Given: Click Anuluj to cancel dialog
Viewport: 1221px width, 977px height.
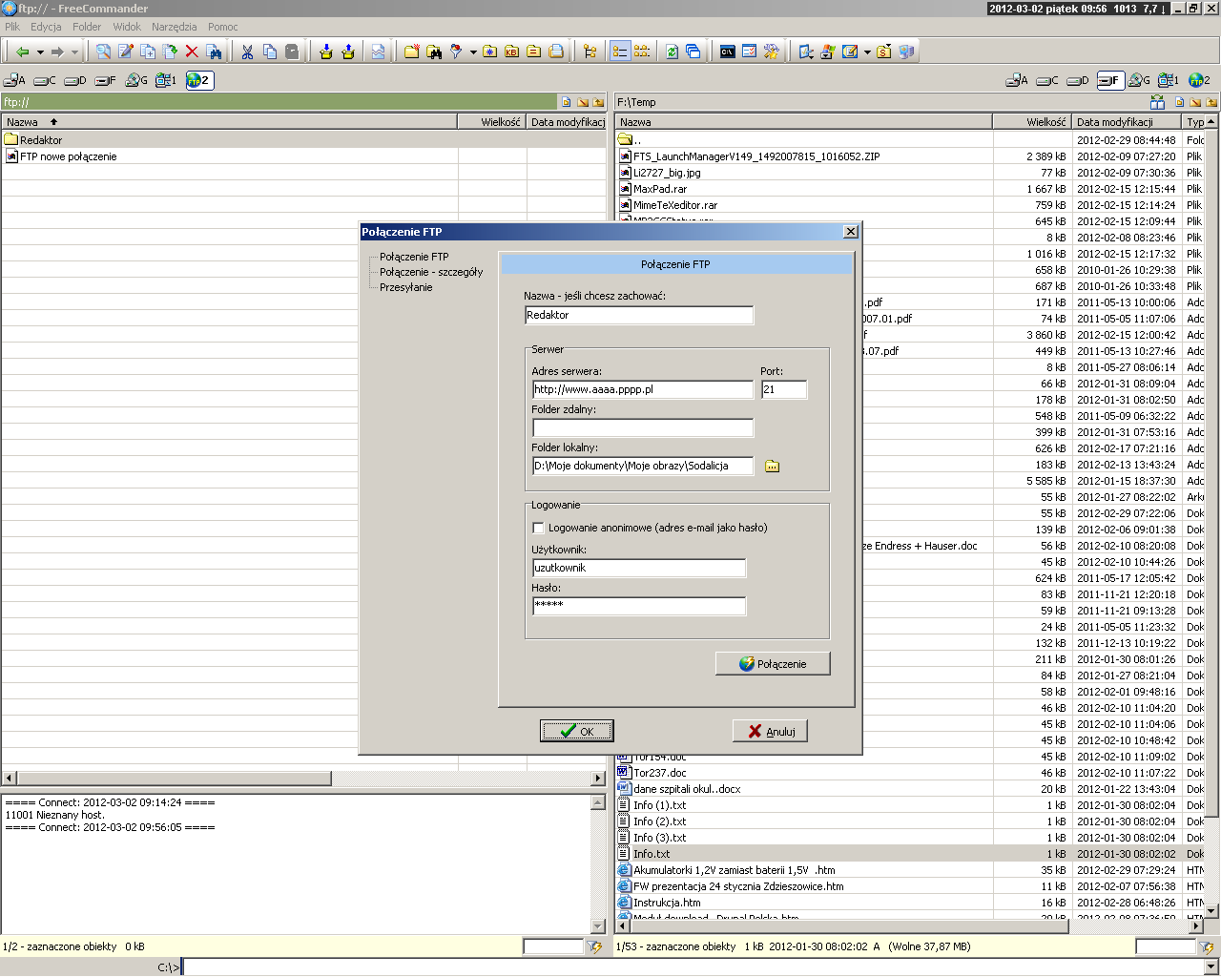Looking at the screenshot, I should tap(771, 731).
